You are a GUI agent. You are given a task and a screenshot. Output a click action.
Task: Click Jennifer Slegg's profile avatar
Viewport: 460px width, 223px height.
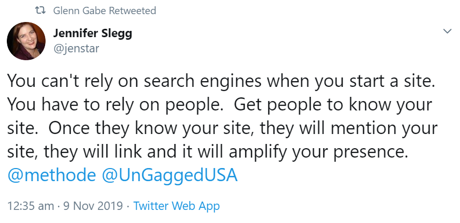point(25,41)
